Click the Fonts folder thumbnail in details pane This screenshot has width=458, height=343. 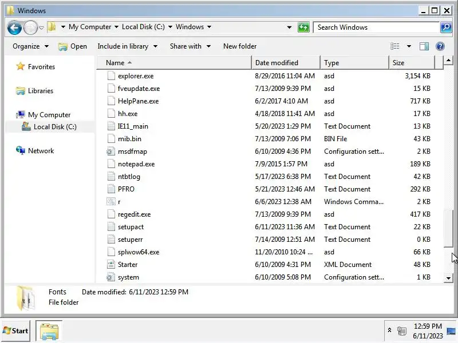[26, 298]
